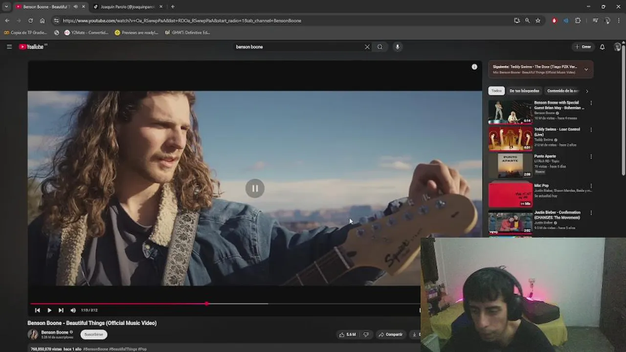The width and height of the screenshot is (626, 352).
Task: Select the 'Contenido de la ser...' chip
Action: pyautogui.click(x=562, y=91)
